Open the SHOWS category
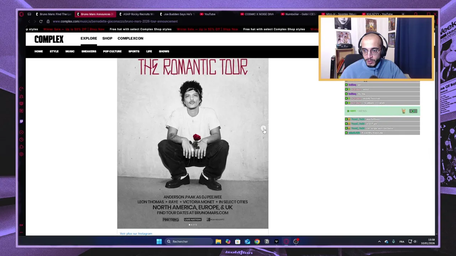The height and width of the screenshot is (256, 456). [164, 52]
